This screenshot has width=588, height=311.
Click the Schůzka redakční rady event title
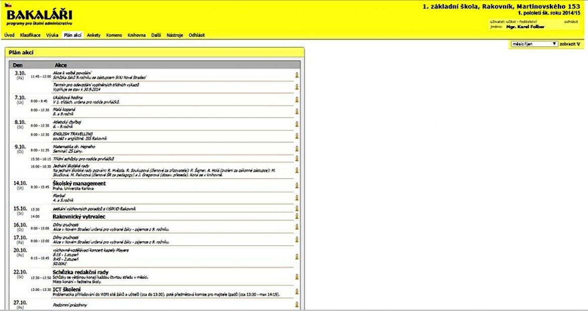point(80,272)
